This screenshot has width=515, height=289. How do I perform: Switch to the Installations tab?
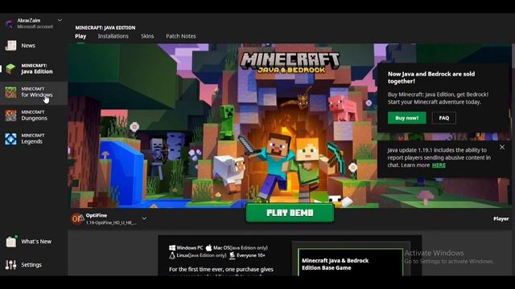[x=113, y=36]
